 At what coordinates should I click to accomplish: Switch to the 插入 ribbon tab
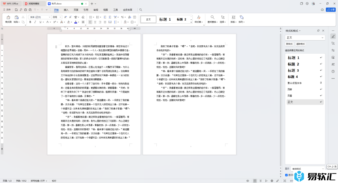66,10
